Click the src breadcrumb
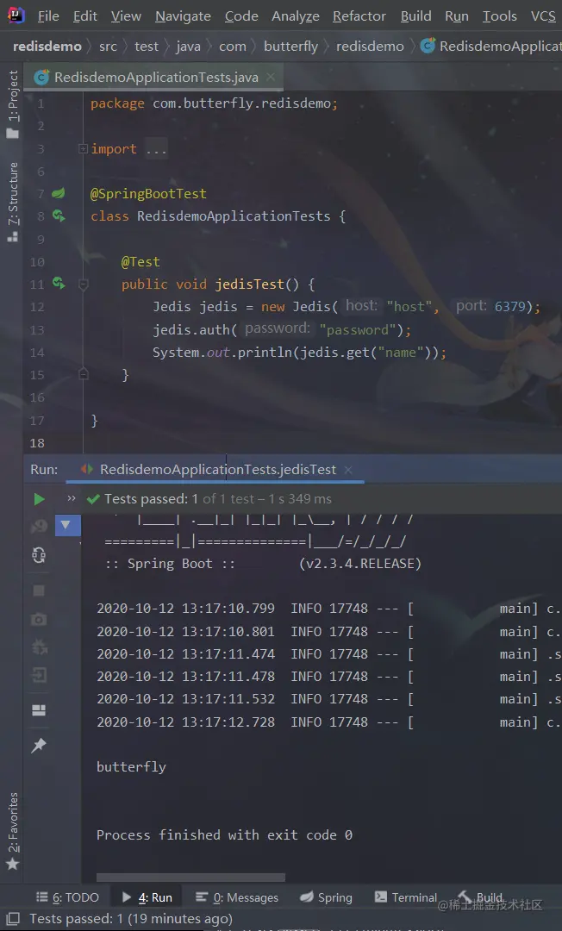 [x=108, y=46]
